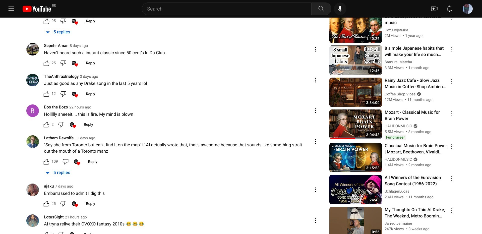Image resolution: width=482 pixels, height=234 pixels.
Task: Like Bos the Bozo's comment
Action: tap(46, 125)
